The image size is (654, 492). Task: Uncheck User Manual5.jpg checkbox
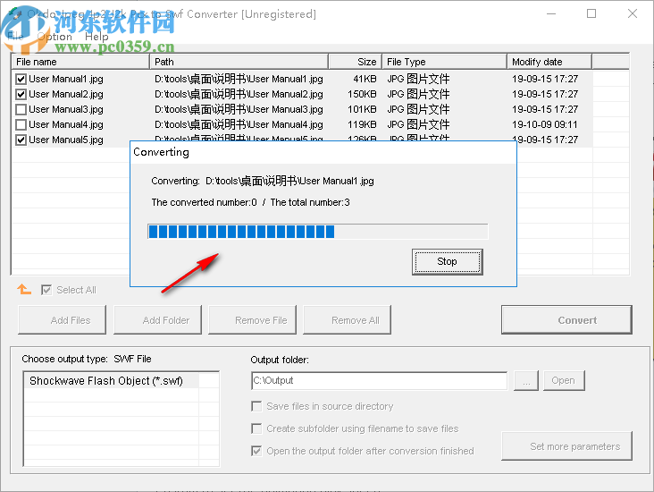[21, 140]
